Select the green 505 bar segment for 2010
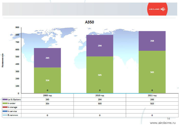 coord(100,75)
